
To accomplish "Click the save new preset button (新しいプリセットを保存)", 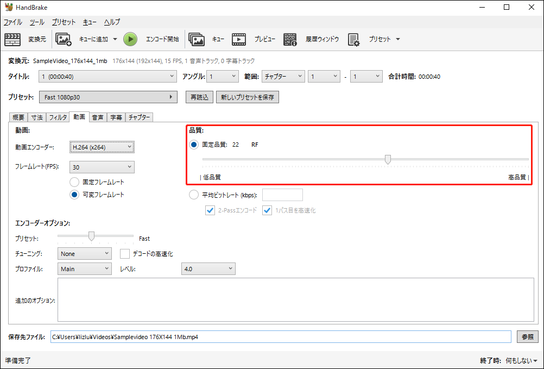I will [x=248, y=97].
